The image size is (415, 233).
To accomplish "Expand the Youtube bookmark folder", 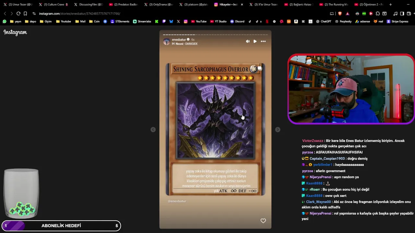I will (64, 21).
